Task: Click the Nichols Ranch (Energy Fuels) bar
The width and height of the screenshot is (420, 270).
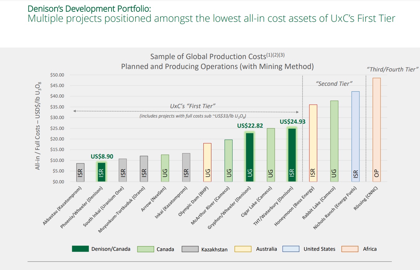Action: point(355,137)
